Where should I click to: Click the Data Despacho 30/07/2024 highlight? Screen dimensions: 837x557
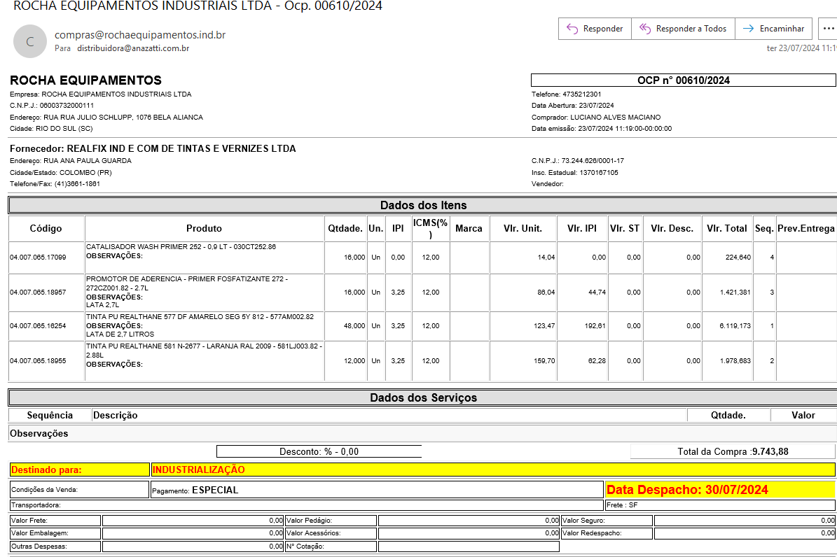719,489
